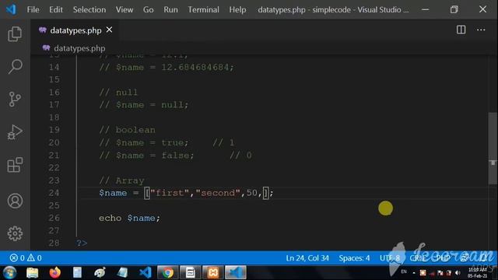Open the Selection menu

[89, 9]
